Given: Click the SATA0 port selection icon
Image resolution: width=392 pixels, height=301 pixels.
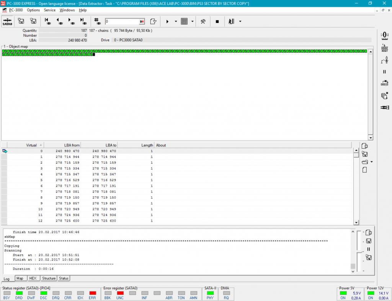Looking at the screenshot, I should 7,21.
